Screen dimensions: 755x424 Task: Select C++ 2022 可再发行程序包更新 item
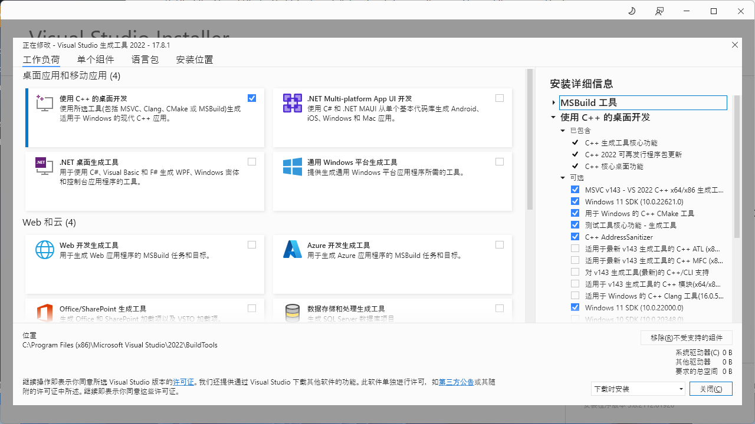pyautogui.click(x=633, y=154)
